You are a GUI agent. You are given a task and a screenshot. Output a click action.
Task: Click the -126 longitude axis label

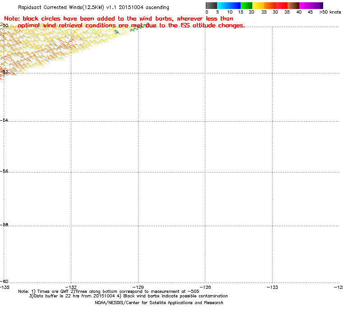coord(205,287)
